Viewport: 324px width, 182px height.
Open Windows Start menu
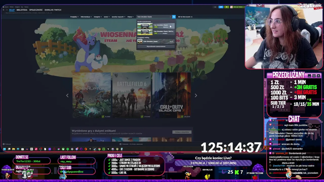point(5,149)
